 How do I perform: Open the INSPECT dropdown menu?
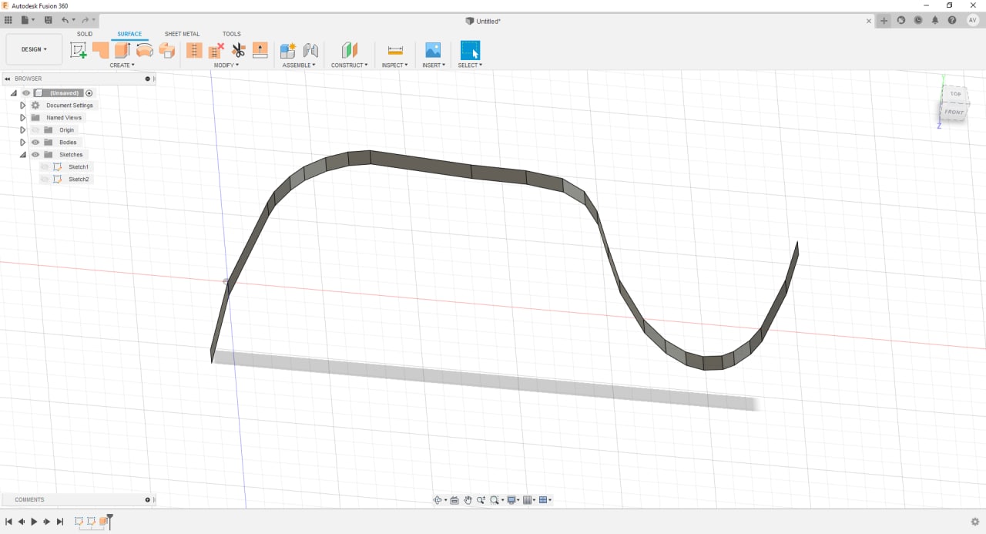tap(395, 65)
